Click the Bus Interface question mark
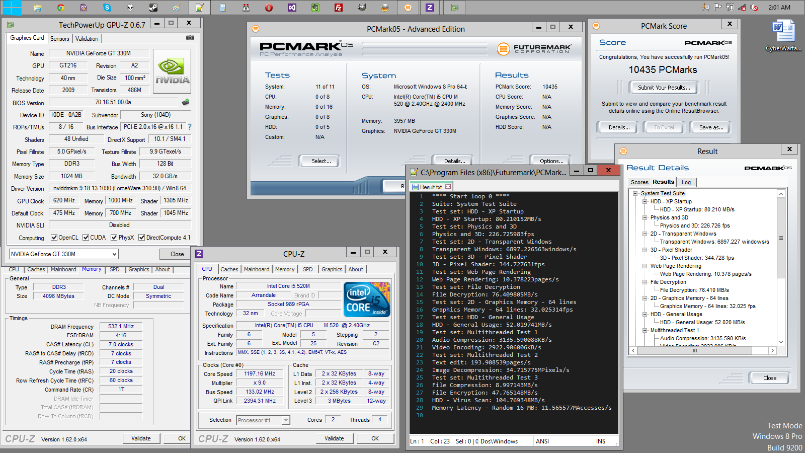The image size is (805, 453). (190, 127)
